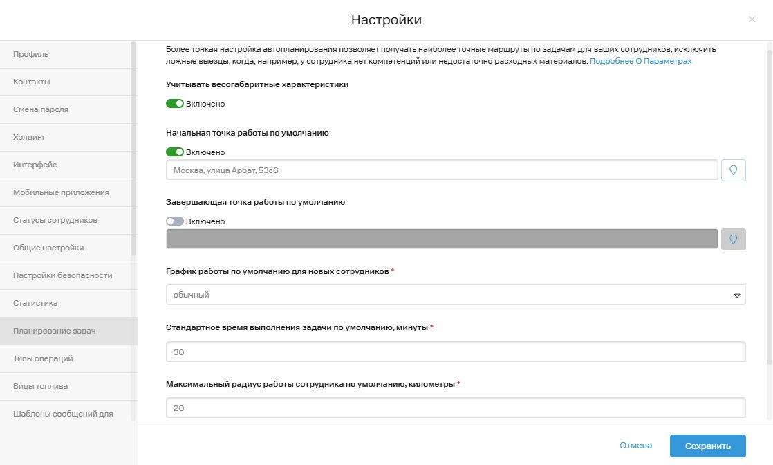This screenshot has height=465, width=773.
Task: Go to Контакты settings section
Action: click(32, 82)
